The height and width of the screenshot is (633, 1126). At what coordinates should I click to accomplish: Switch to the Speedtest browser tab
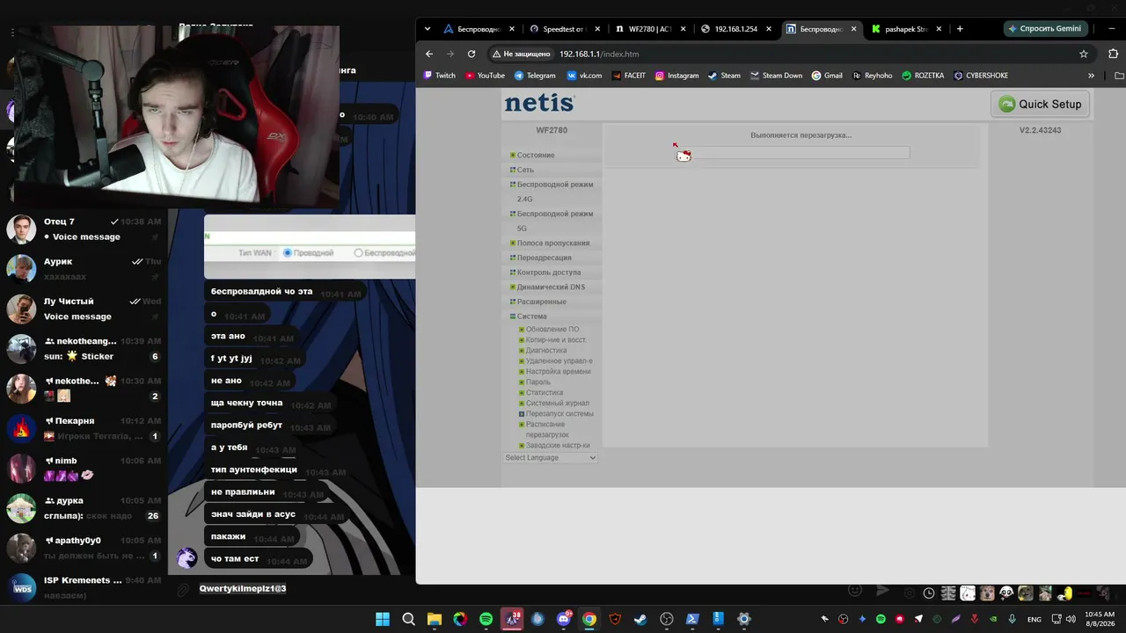click(x=563, y=29)
